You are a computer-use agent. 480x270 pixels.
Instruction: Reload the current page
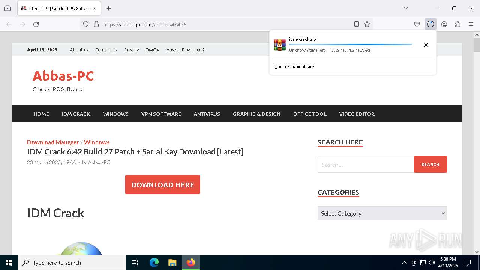(x=36, y=24)
